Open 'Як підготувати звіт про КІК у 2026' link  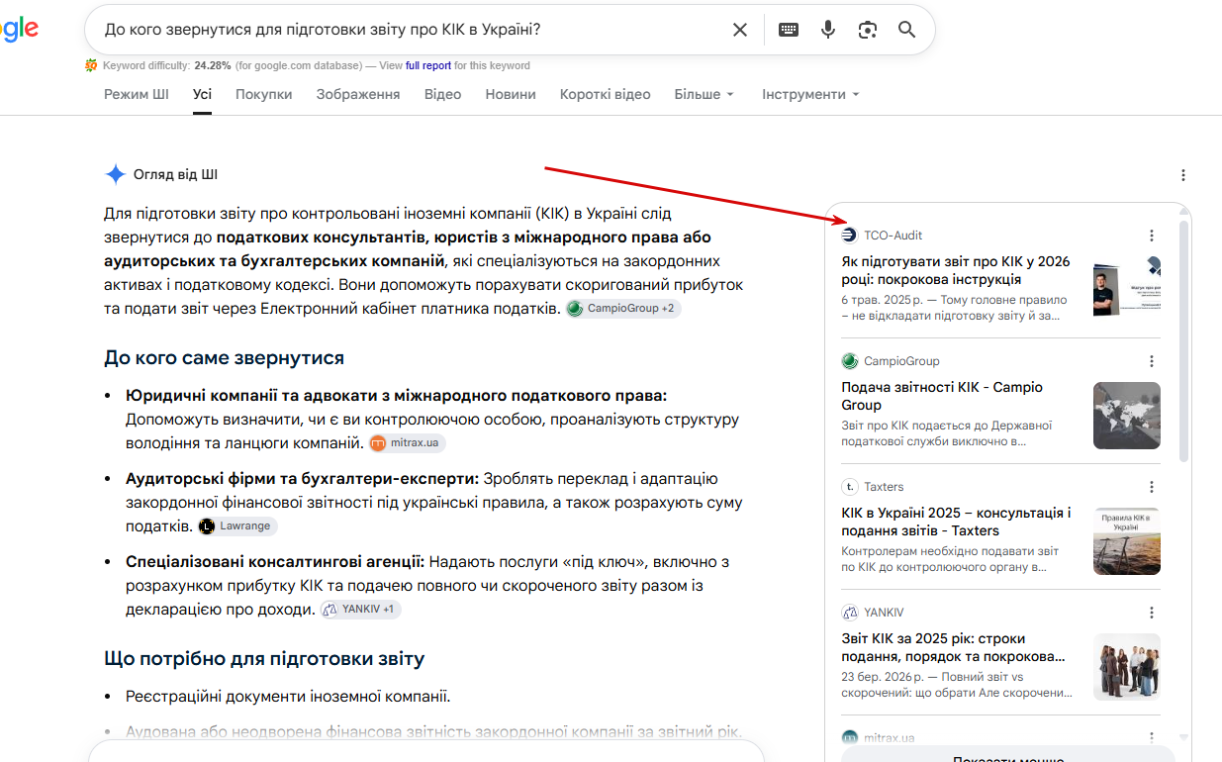point(956,270)
